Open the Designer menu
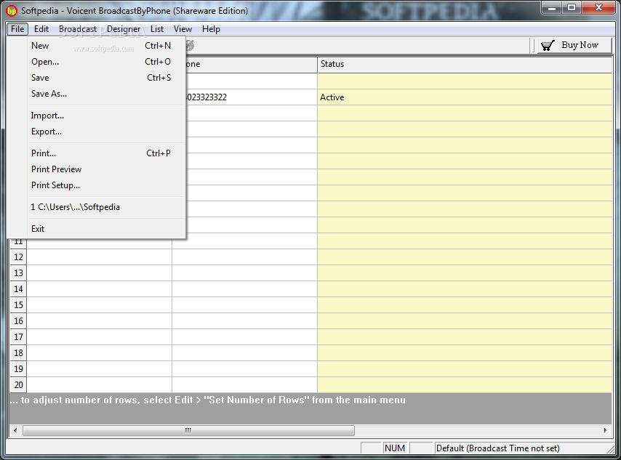Screen dimensions: 621x460 point(124,29)
